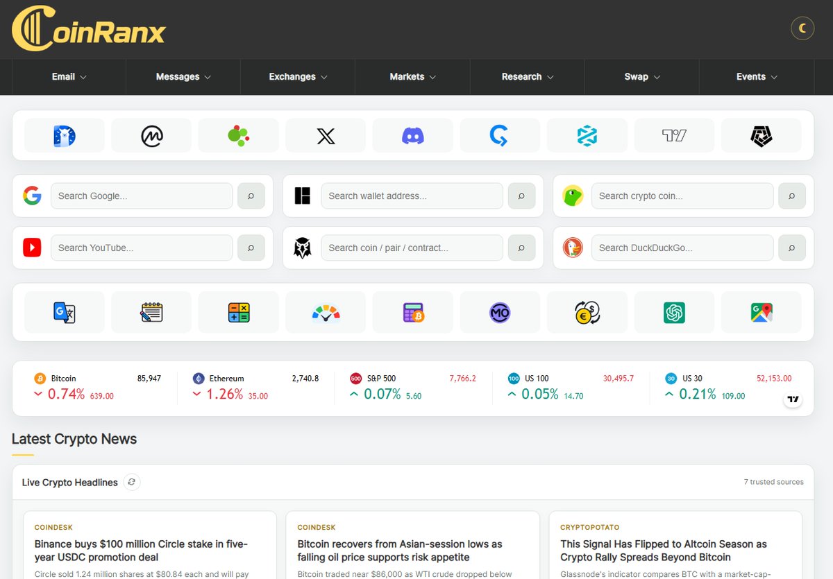Submit the crypto coin search button

tap(792, 196)
